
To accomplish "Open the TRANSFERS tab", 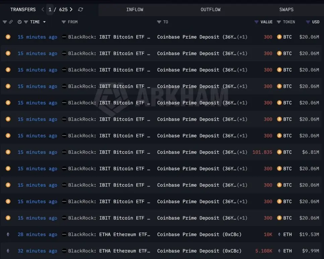I will click(23, 9).
